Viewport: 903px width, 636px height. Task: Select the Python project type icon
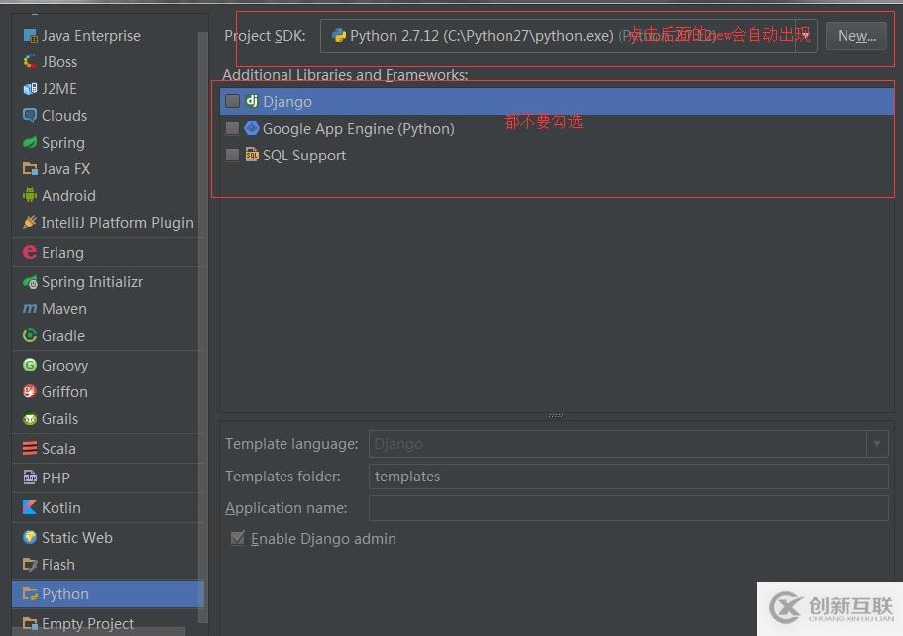30,594
